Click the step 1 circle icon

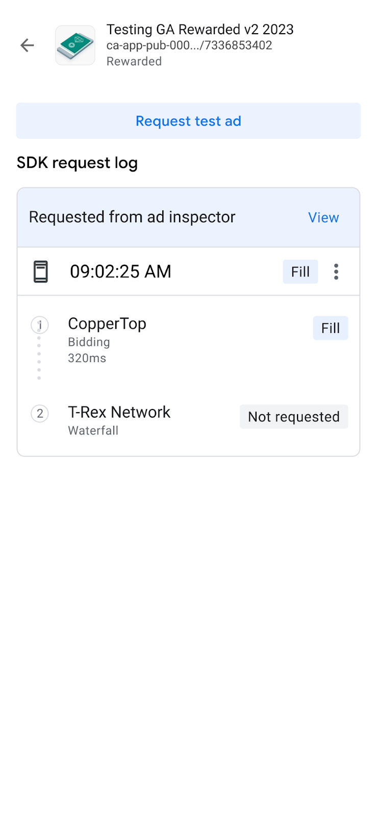pos(40,325)
